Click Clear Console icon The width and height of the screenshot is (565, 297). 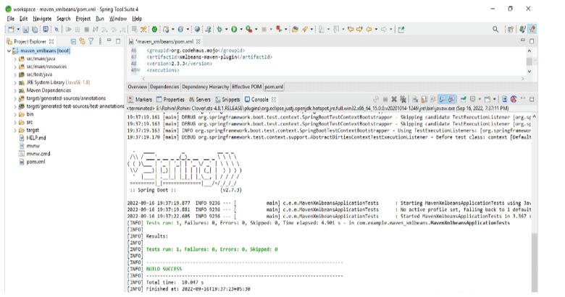(x=415, y=99)
